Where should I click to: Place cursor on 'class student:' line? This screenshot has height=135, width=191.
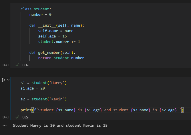36,9
